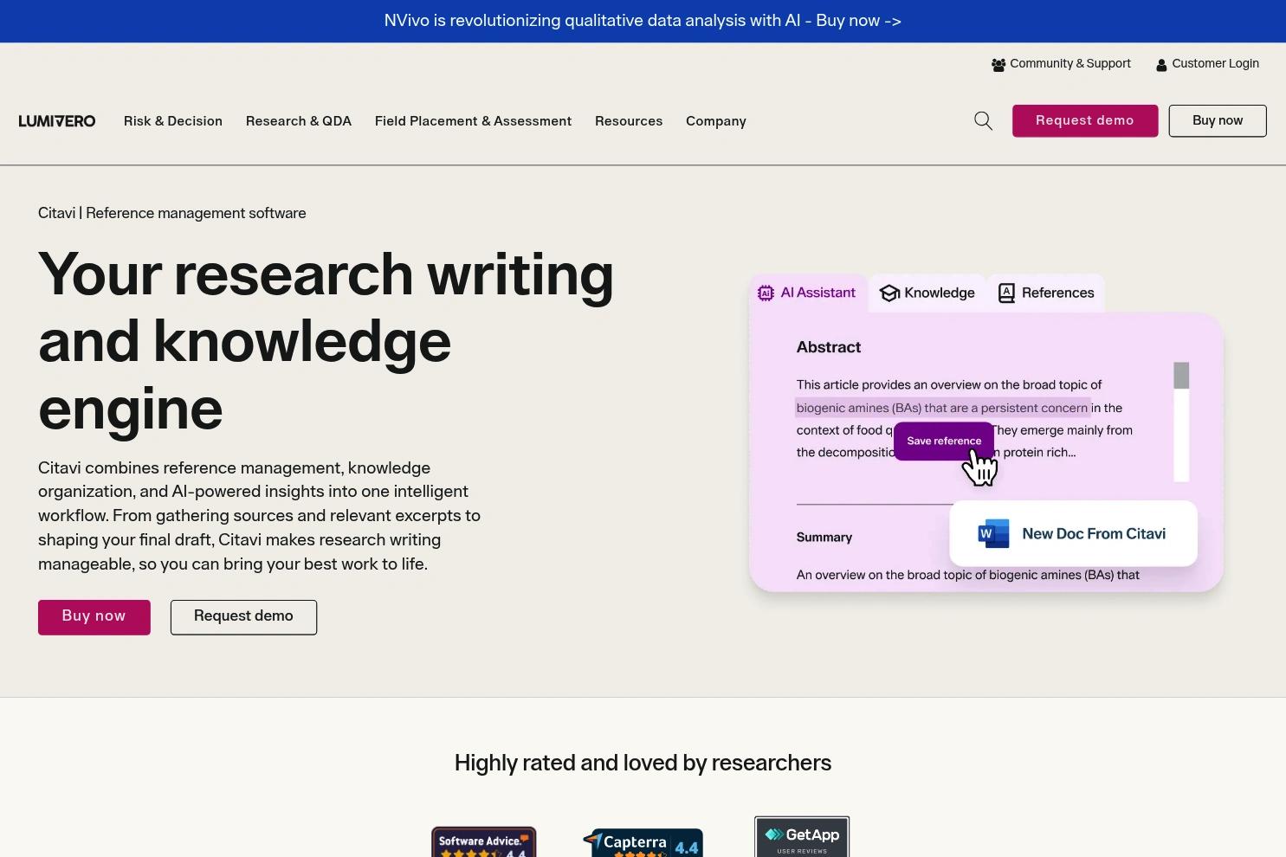Switch to the Knowledge tab
Screen dimensions: 1286x857
click(927, 293)
